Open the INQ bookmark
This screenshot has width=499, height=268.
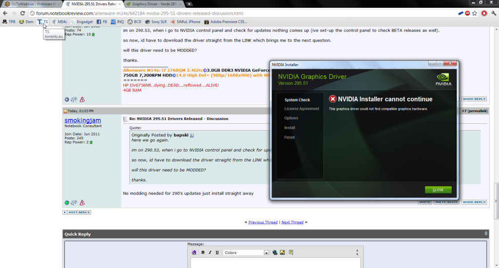click(x=118, y=22)
